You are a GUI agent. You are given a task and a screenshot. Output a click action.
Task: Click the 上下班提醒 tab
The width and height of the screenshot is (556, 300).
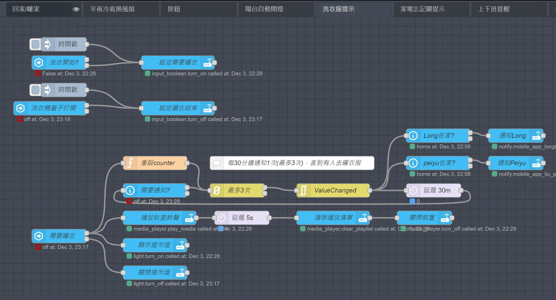(494, 9)
